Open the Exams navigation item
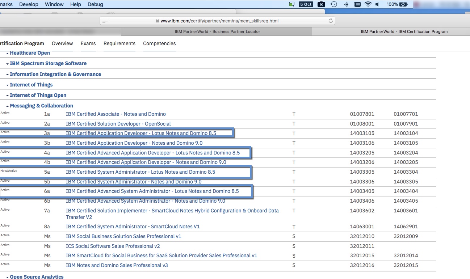Image resolution: width=470 pixels, height=279 pixels. (x=88, y=43)
